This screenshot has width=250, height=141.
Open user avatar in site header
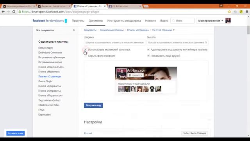228,21
